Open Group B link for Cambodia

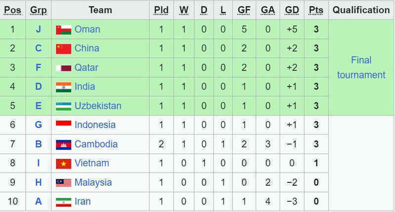38,144
